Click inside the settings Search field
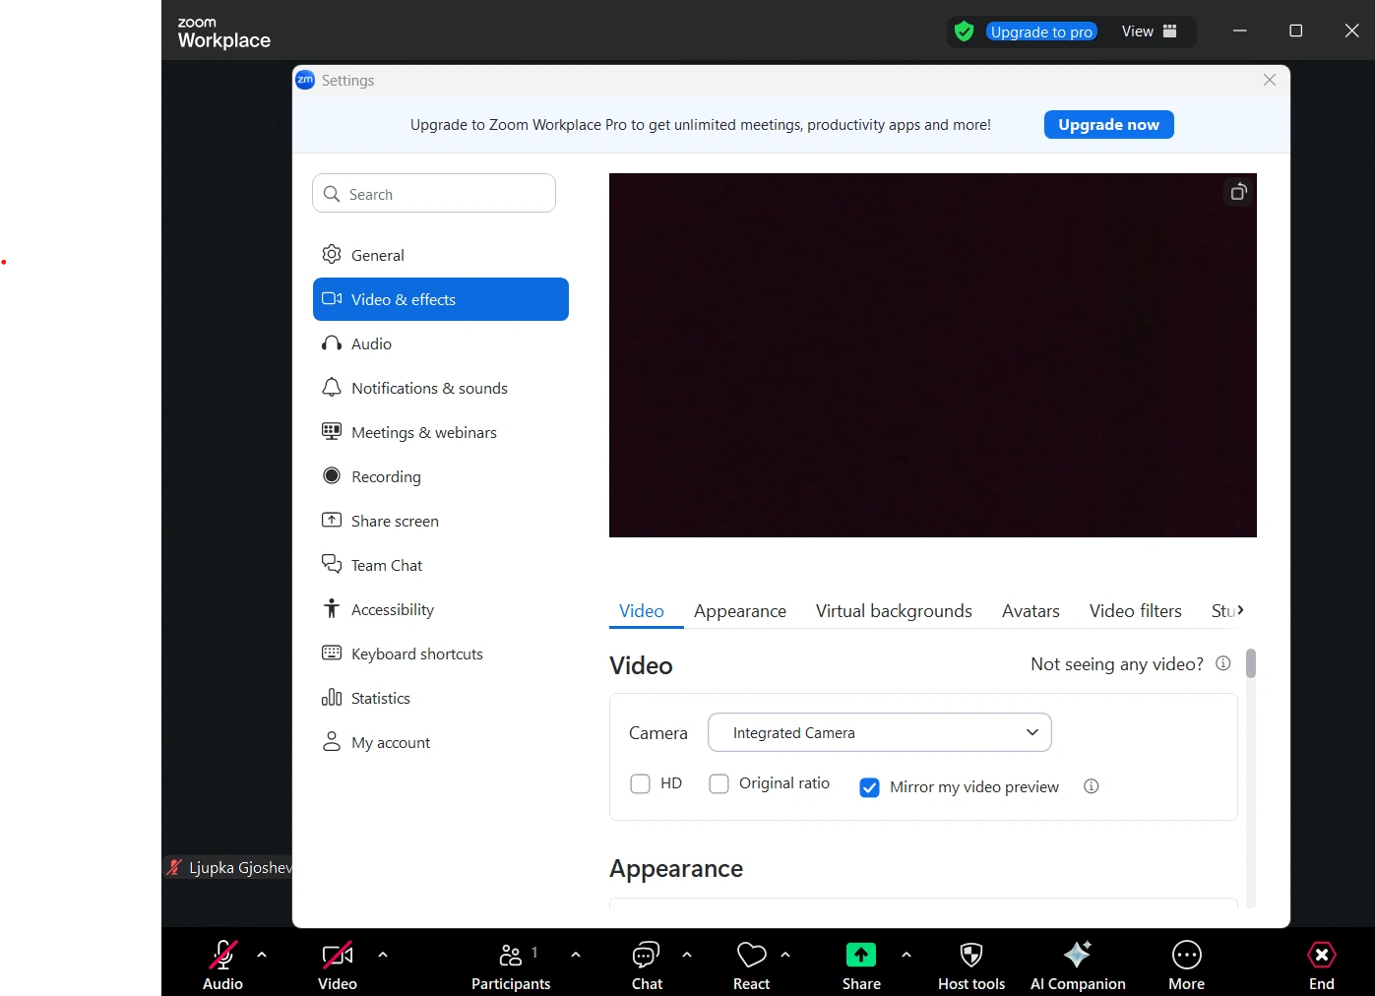The height and width of the screenshot is (996, 1375). pos(433,193)
